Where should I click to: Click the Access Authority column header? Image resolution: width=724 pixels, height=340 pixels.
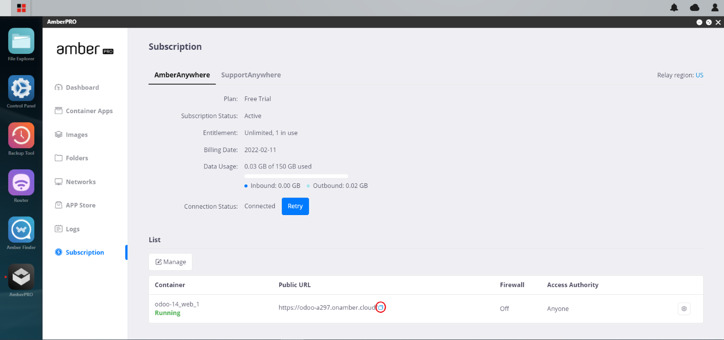pyautogui.click(x=573, y=285)
